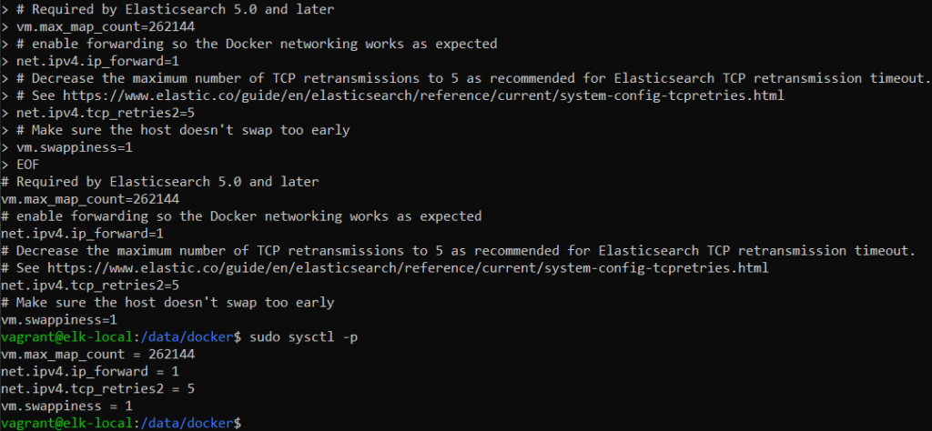Screen dimensions: 932x431
Task: Click the '> net.ipv4.ip_forward=1' heredoc line
Action: pos(90,61)
